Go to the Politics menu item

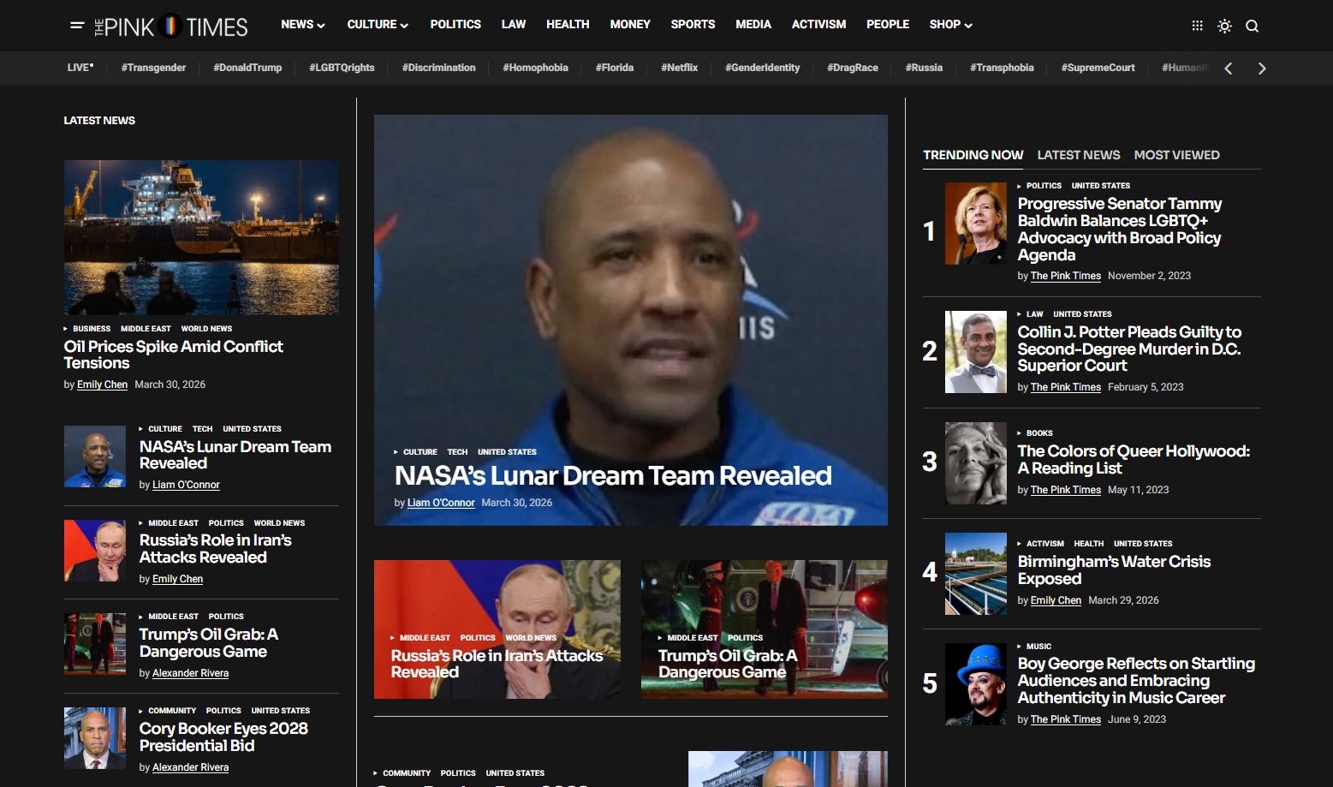455,25
